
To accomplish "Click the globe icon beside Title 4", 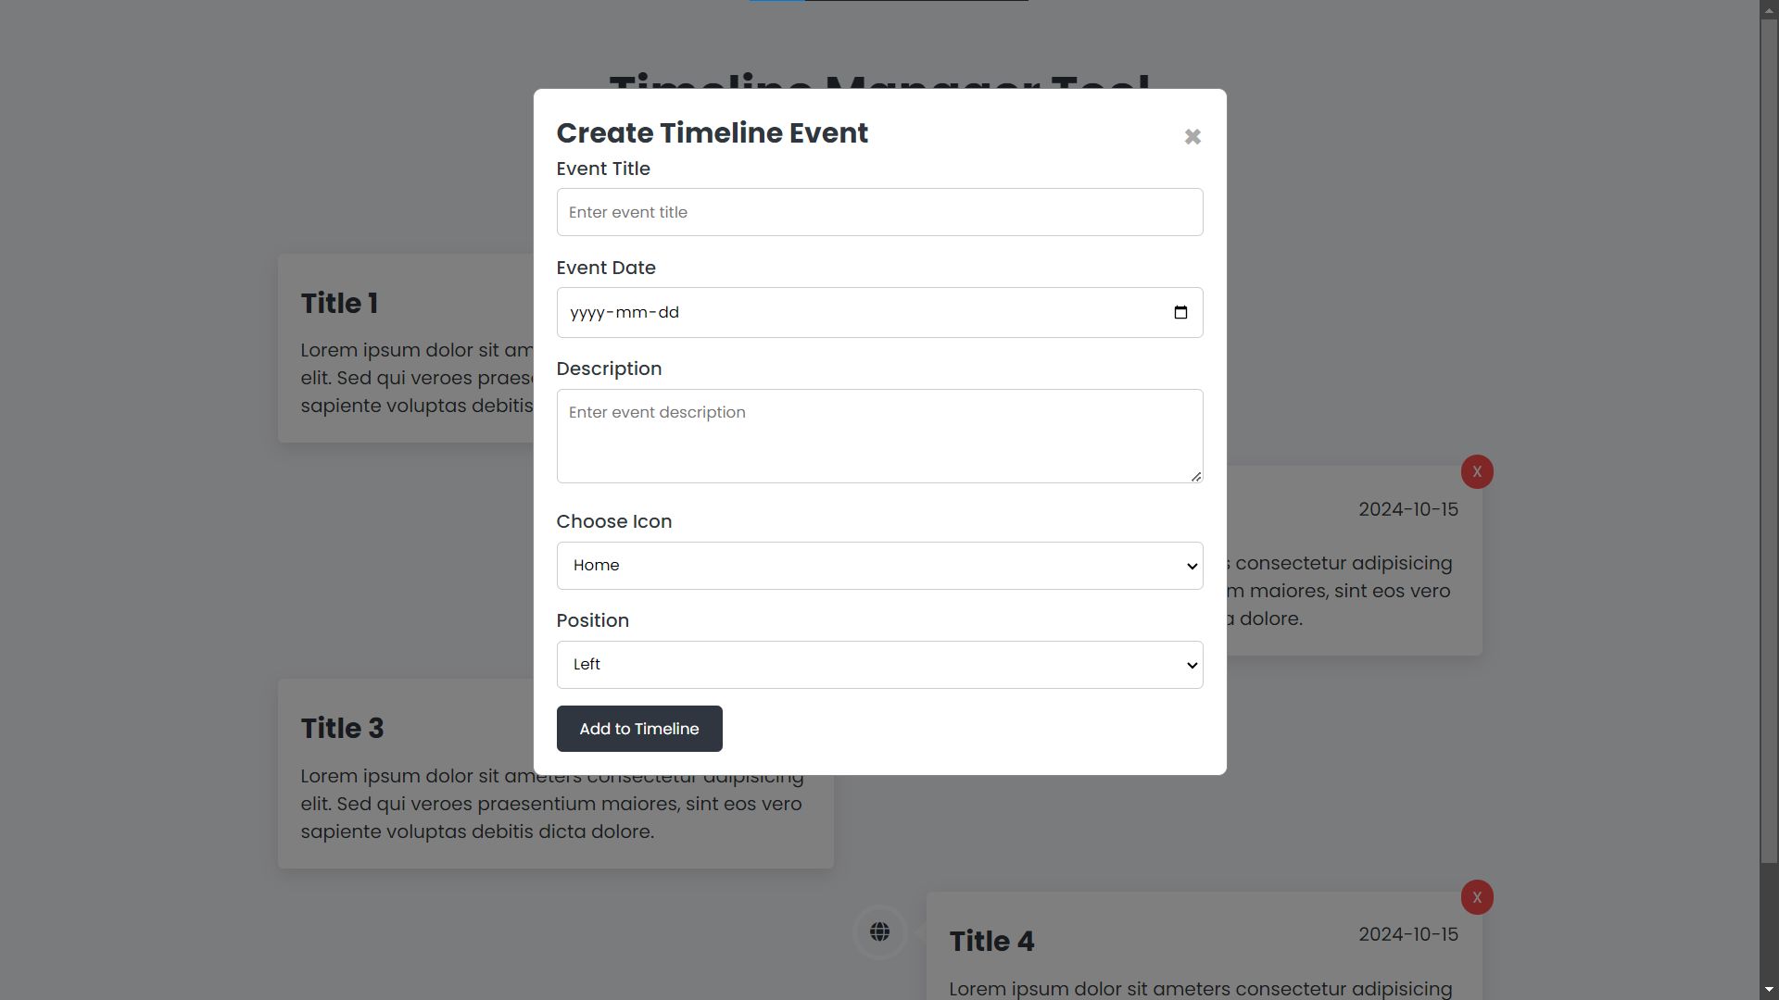I will (x=879, y=932).
